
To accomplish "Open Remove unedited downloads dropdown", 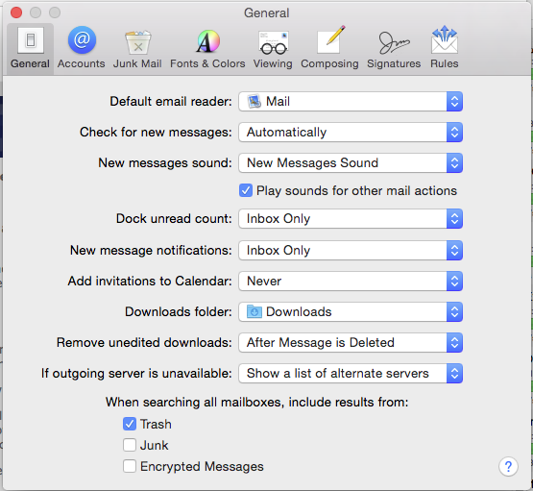I will (351, 342).
